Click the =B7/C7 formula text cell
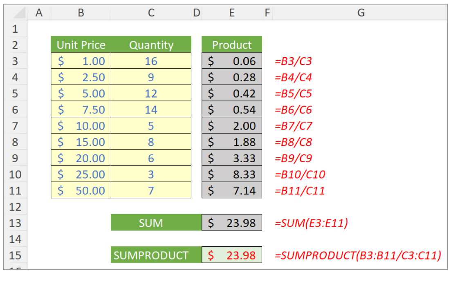This screenshot has width=453, height=286. point(293,126)
